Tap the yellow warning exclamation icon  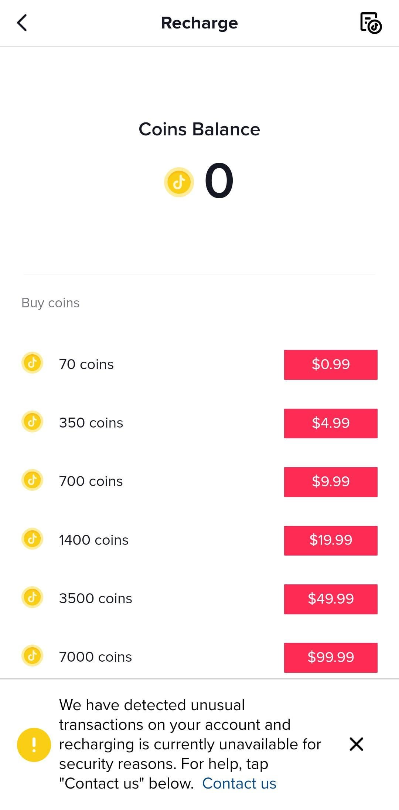[x=34, y=745]
